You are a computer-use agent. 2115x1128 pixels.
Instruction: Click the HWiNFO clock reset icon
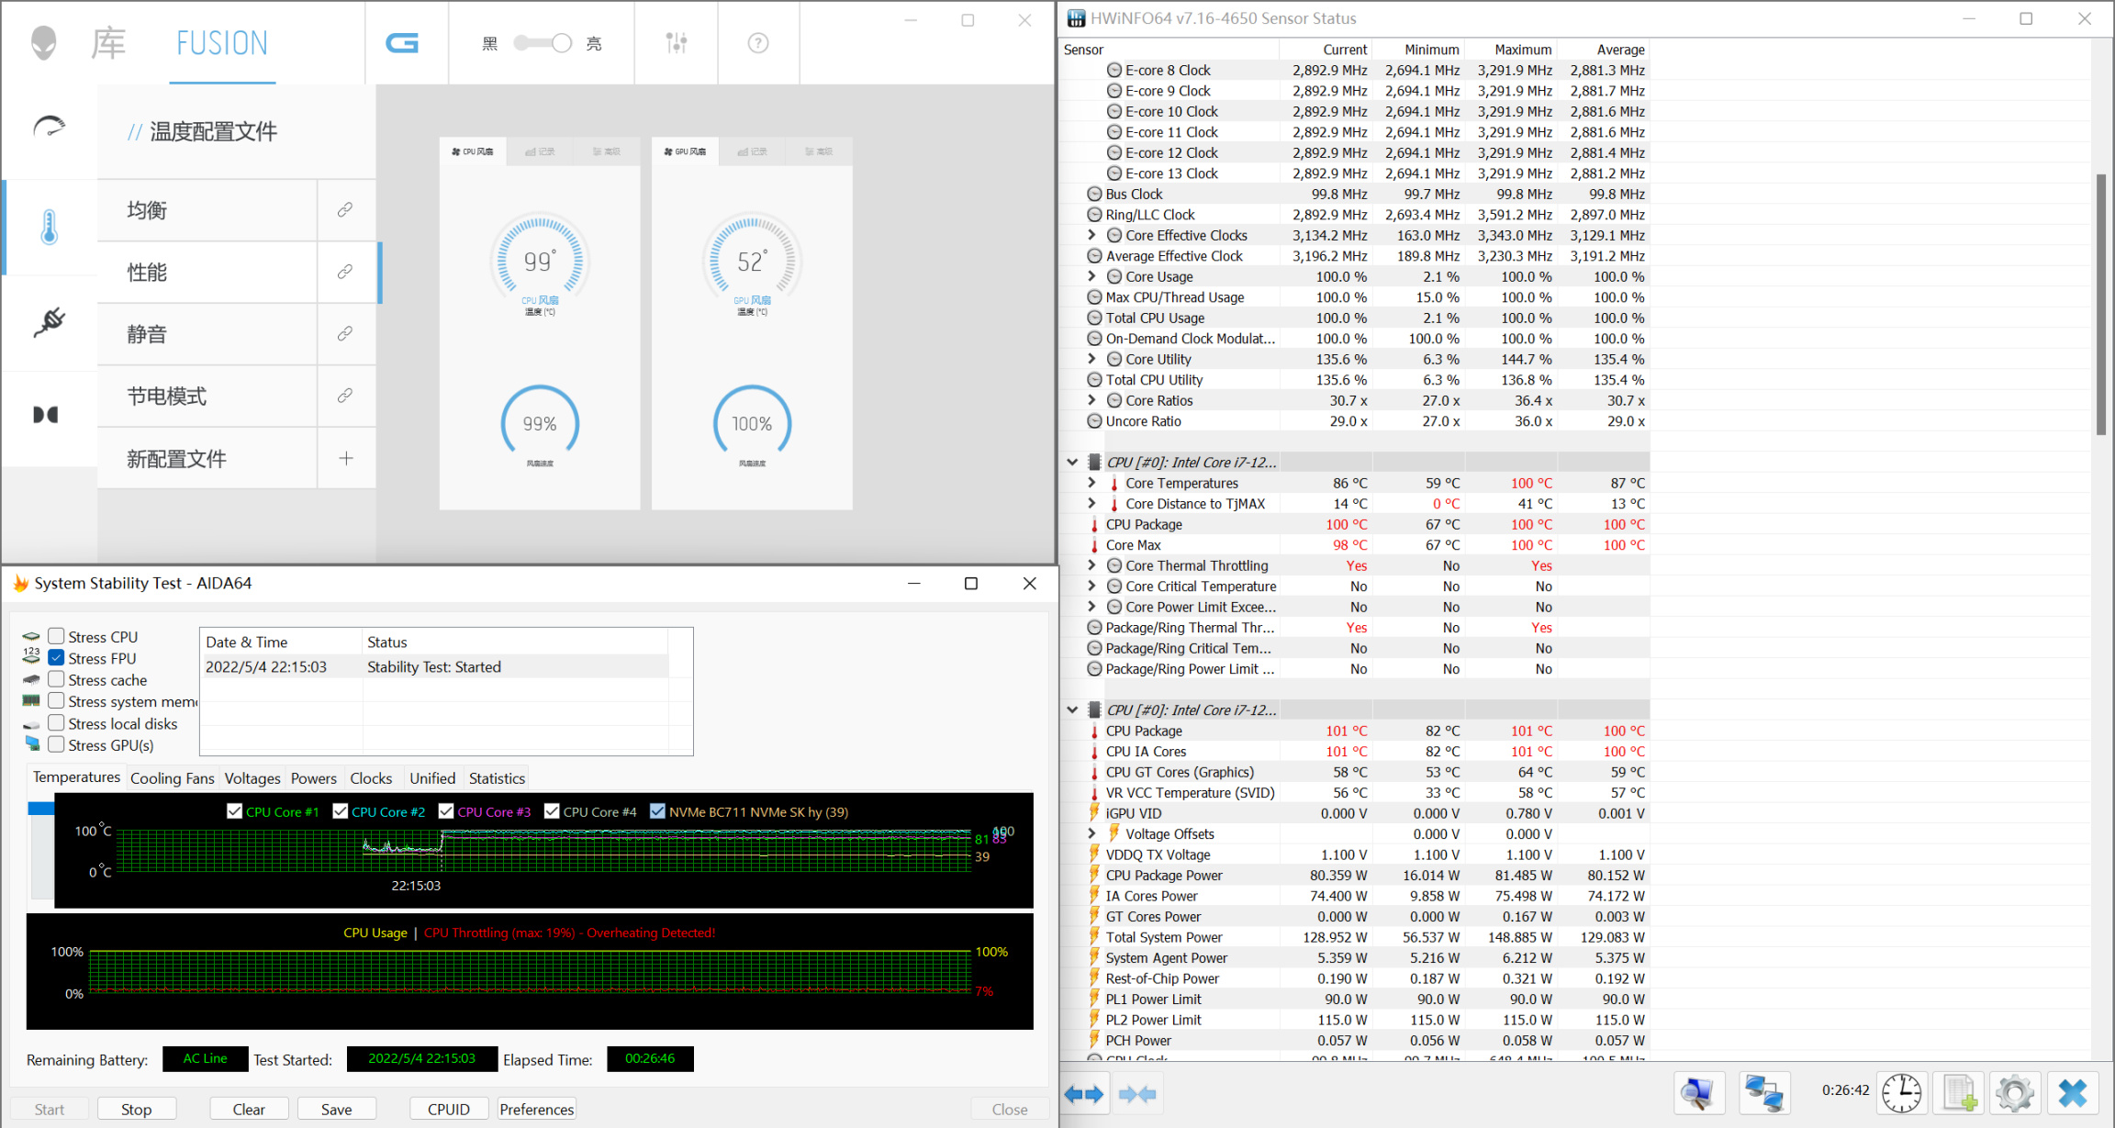1901,1092
